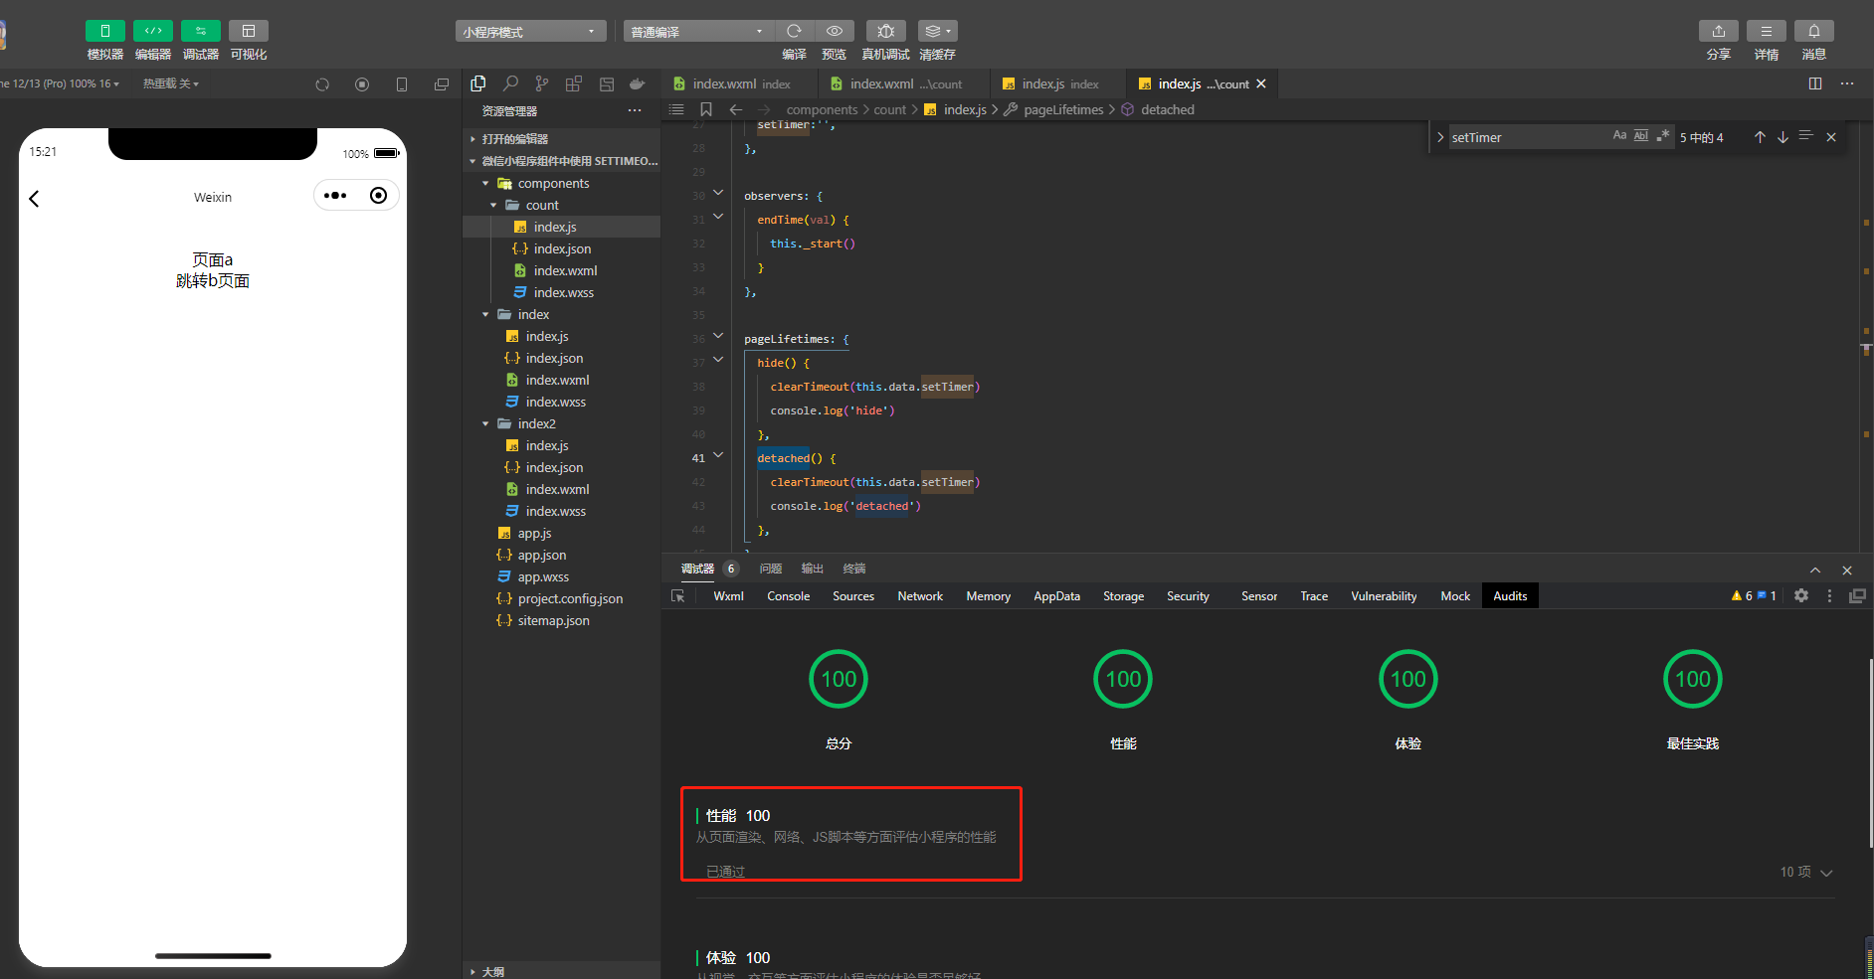
Task: Open the AppData devtools tab
Action: 1056,596
